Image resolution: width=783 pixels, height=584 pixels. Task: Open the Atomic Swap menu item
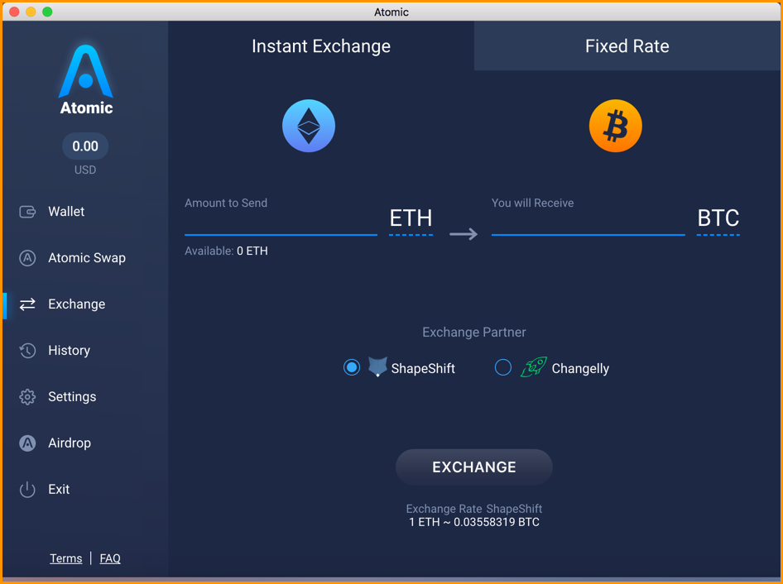pyautogui.click(x=87, y=258)
